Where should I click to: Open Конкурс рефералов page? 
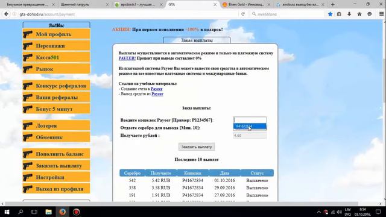click(56, 86)
